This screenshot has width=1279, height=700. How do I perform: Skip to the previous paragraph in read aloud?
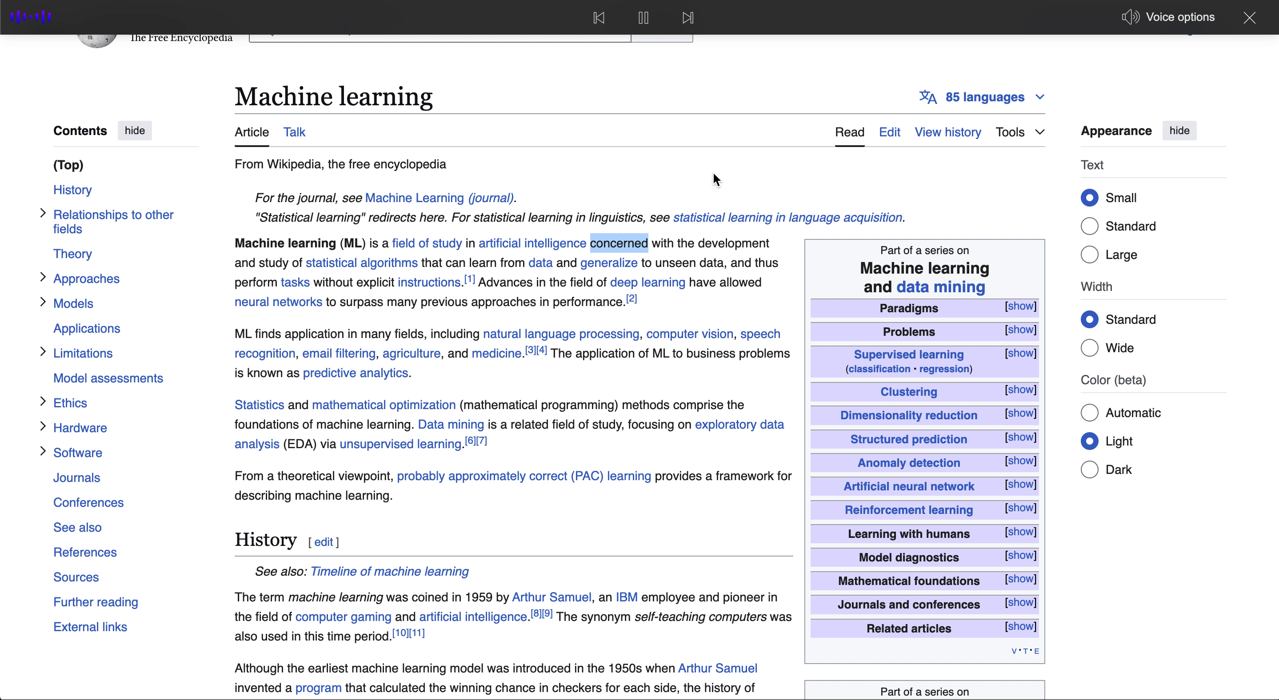point(599,18)
